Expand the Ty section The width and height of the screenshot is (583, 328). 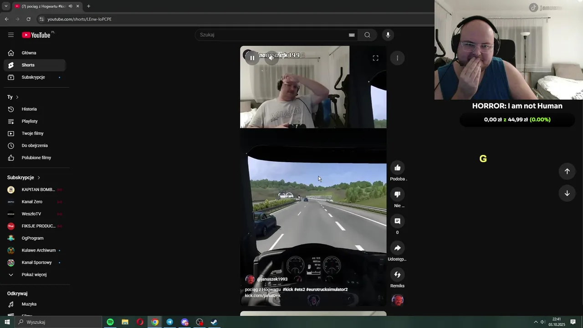click(13, 97)
